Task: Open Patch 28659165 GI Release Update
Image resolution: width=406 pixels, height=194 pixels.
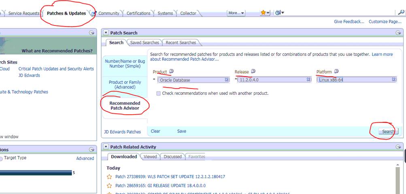Action: click(x=160, y=185)
